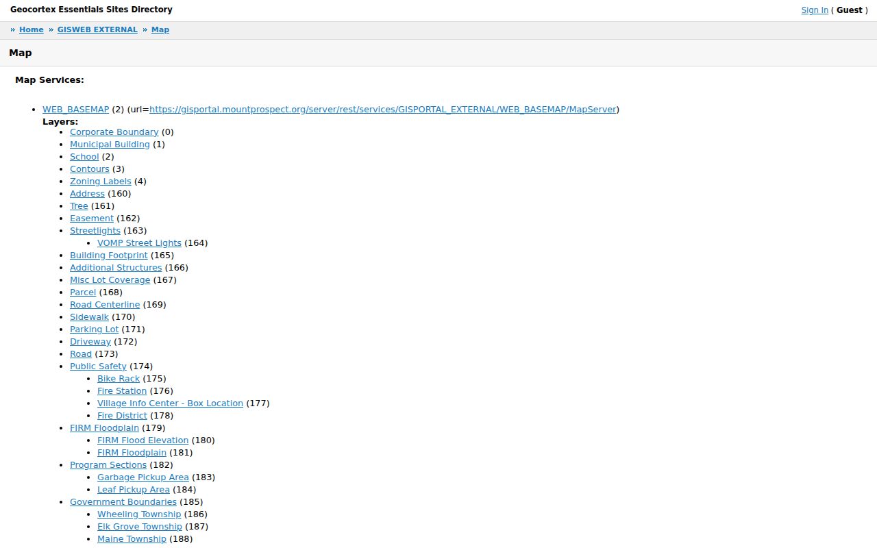Select the Elk Grove Township sublayer
The height and width of the screenshot is (548, 877).
[140, 527]
